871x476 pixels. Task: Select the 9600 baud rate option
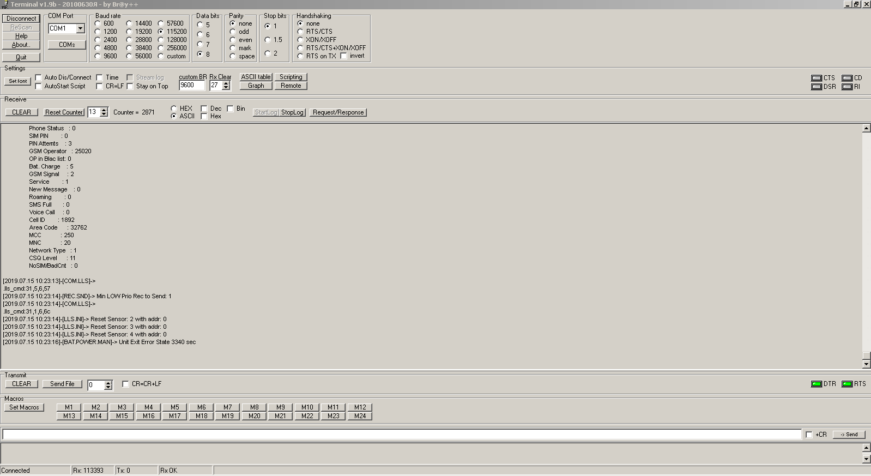(98, 56)
